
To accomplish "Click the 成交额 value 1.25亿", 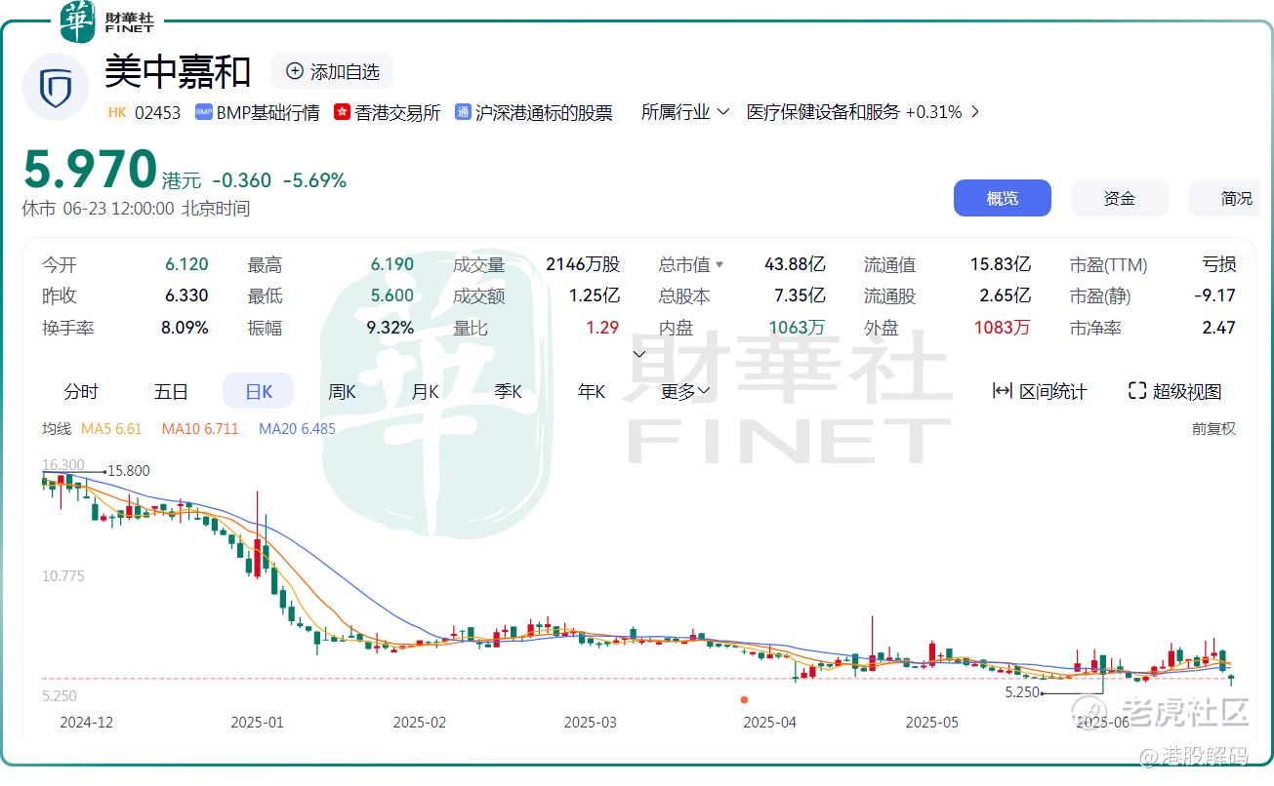I will (595, 295).
